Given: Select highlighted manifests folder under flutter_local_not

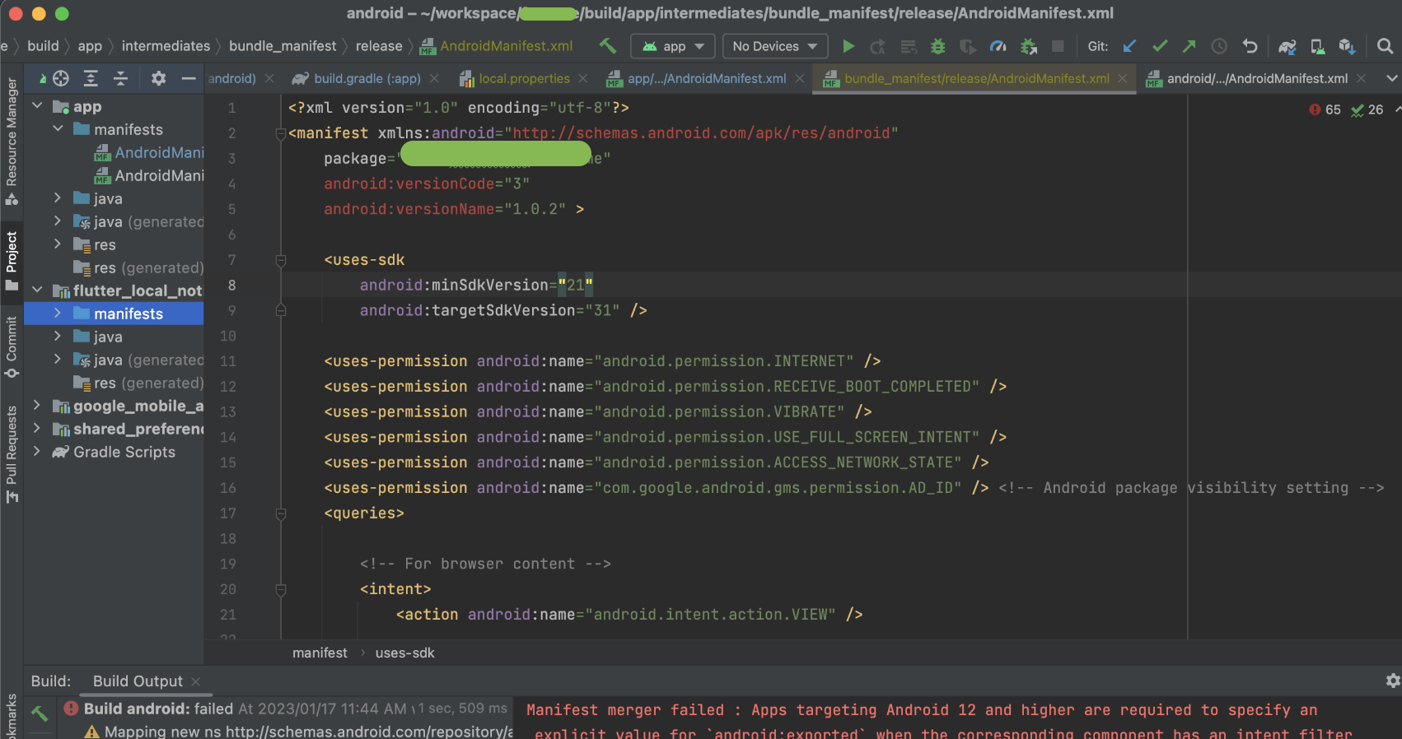Looking at the screenshot, I should pos(114,314).
